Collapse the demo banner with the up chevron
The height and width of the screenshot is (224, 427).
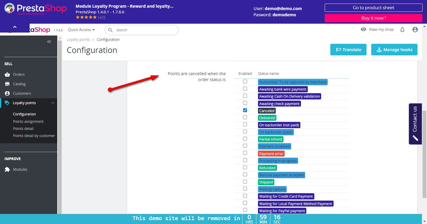tap(15, 27)
